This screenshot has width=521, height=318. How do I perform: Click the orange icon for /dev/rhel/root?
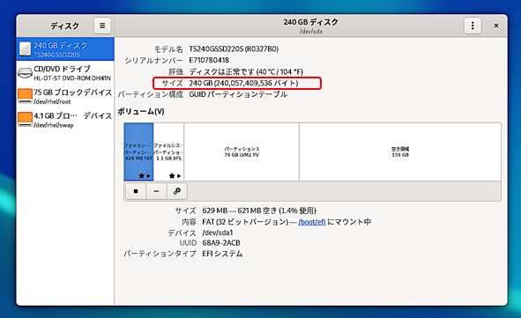(x=25, y=96)
